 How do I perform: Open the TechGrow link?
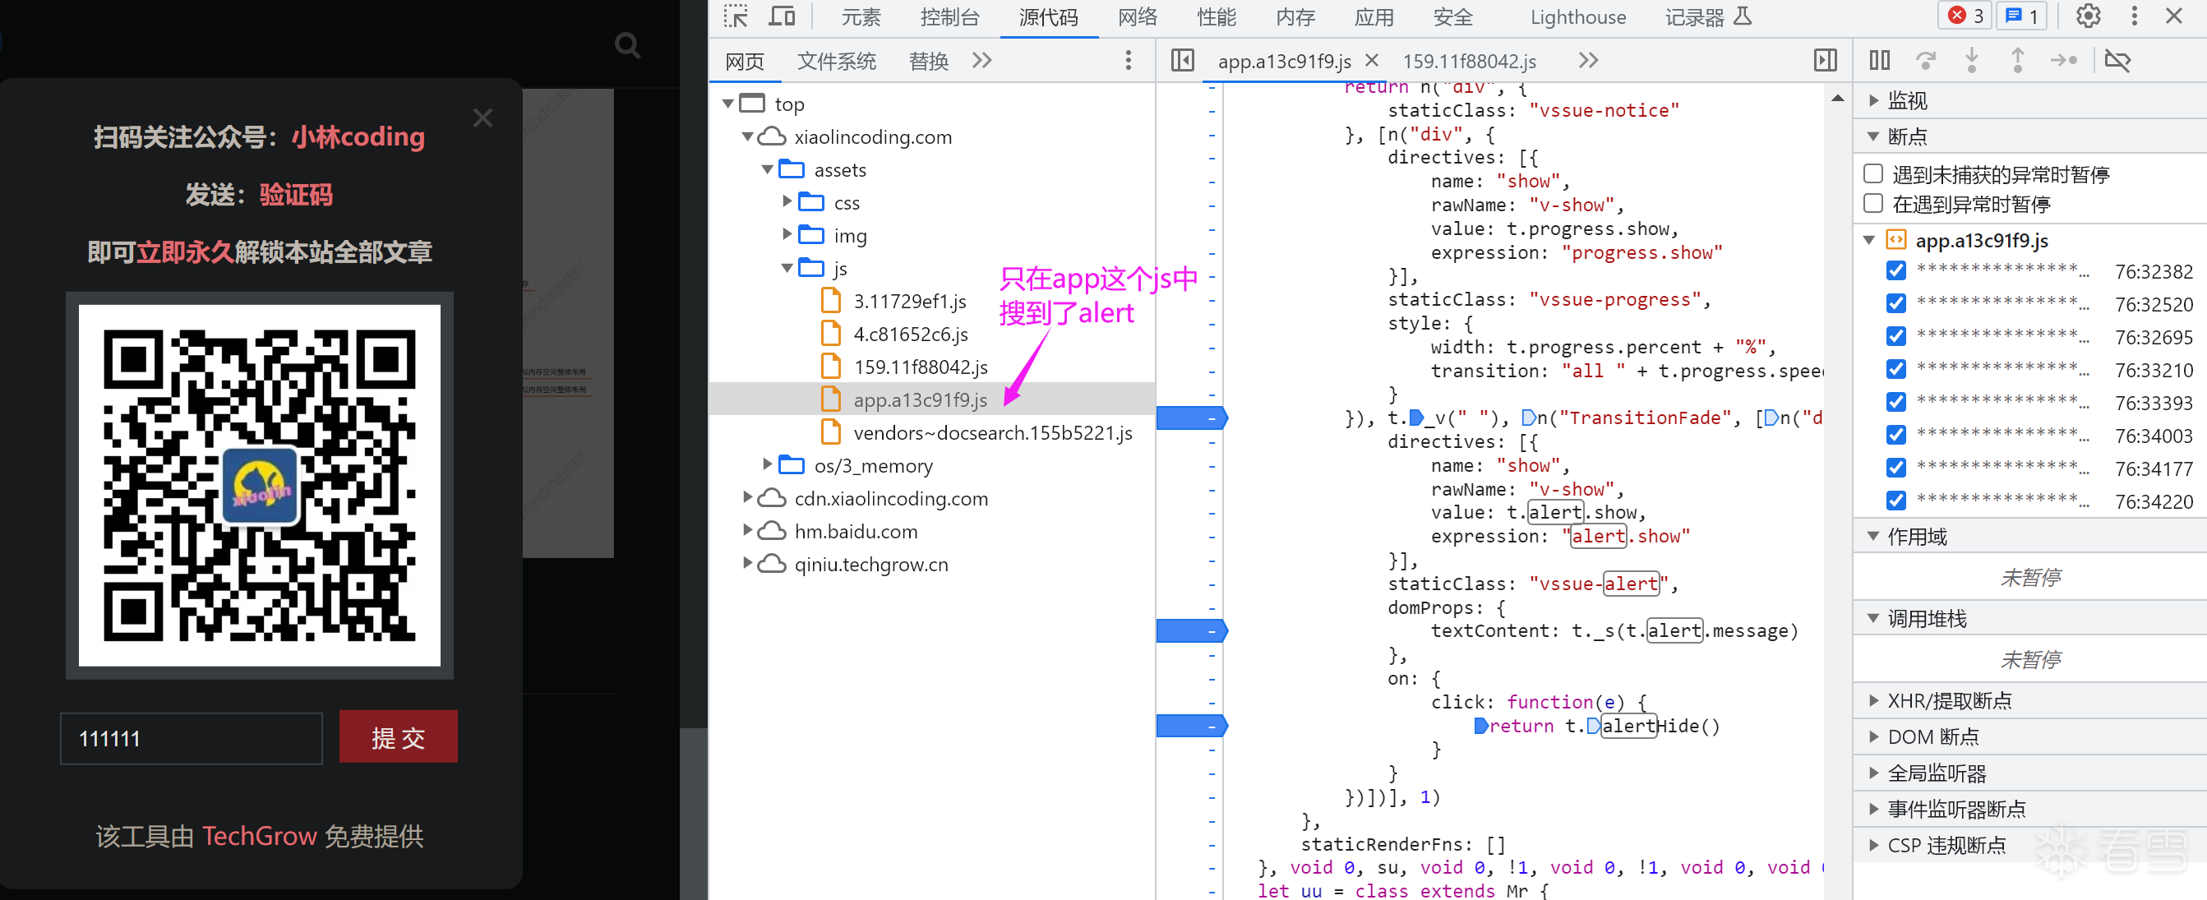[x=260, y=836]
